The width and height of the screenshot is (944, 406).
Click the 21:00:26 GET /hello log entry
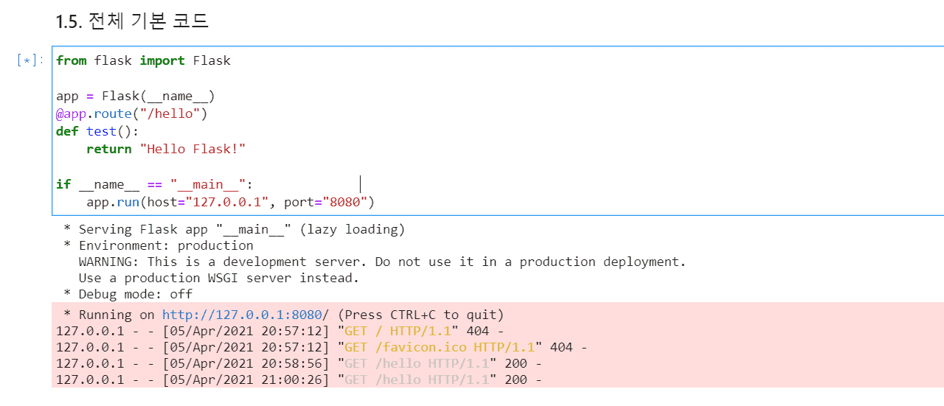[x=299, y=379]
